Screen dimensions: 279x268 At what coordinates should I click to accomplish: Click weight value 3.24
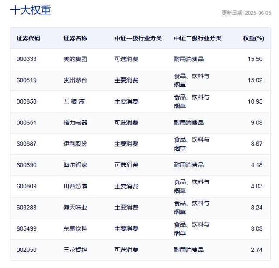257,208
